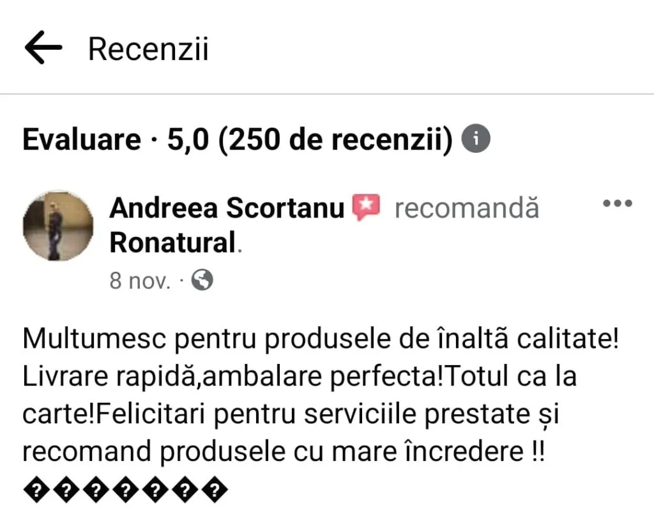Open the three-dot menu on the review
The width and height of the screenshot is (654, 518).
click(x=618, y=203)
